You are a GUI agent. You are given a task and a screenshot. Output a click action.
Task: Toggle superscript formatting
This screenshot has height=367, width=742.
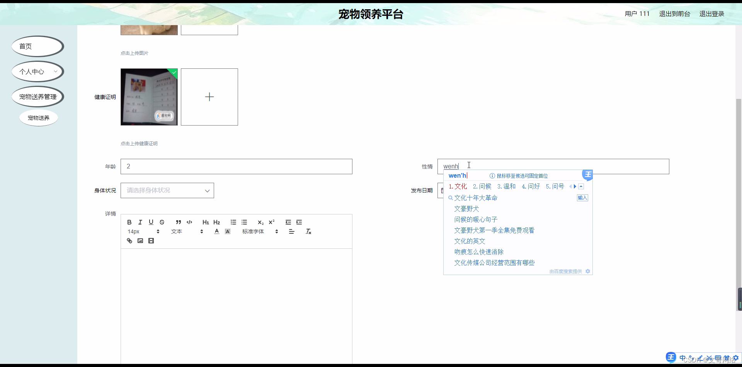click(x=272, y=222)
